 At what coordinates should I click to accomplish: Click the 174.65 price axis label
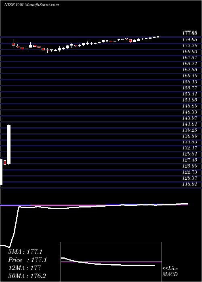pos(189,39)
